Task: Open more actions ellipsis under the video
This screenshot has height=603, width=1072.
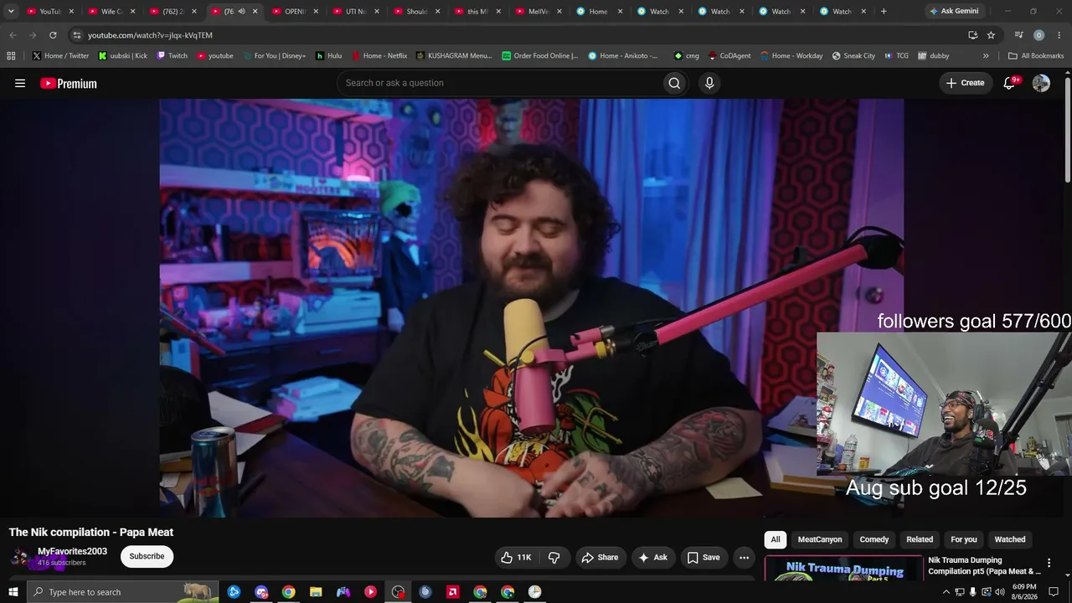Action: tap(744, 557)
